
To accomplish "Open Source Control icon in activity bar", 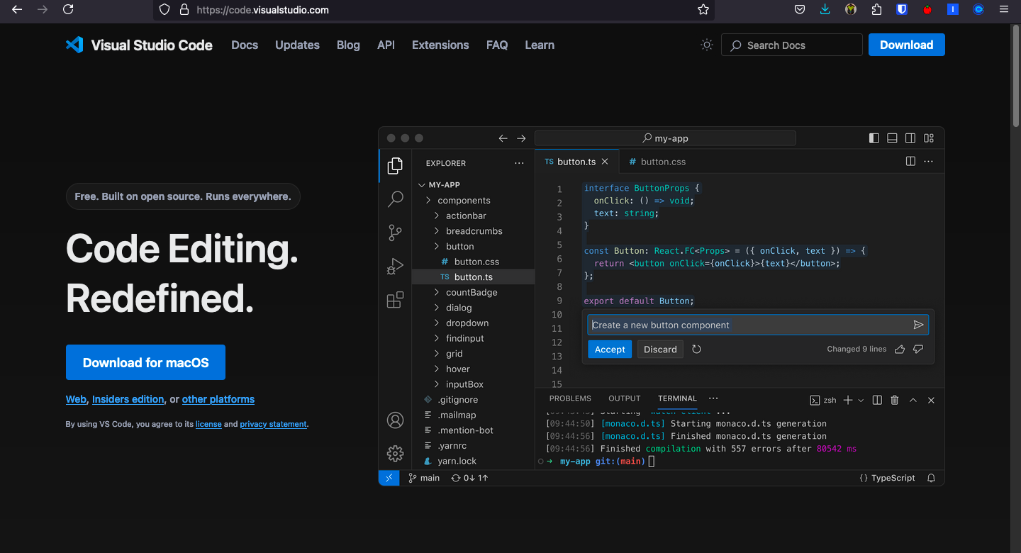I will click(395, 233).
